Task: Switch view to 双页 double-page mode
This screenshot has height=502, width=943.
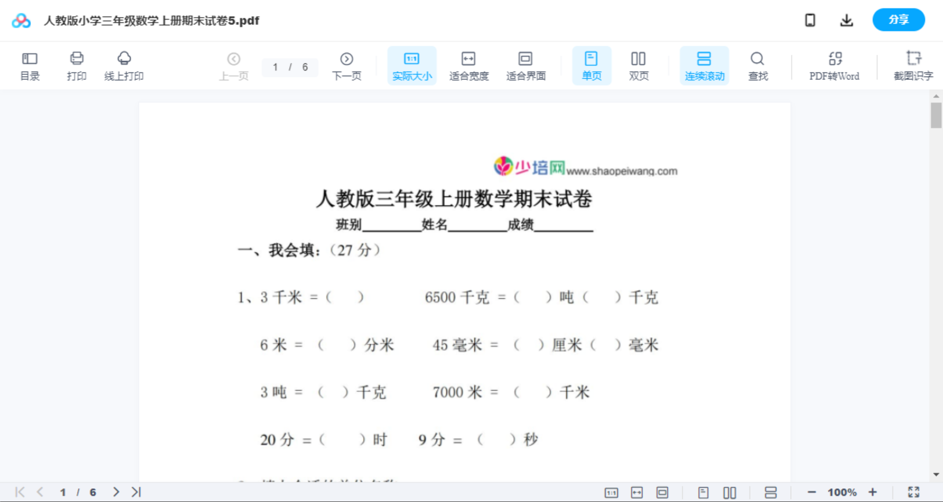Action: pos(639,65)
